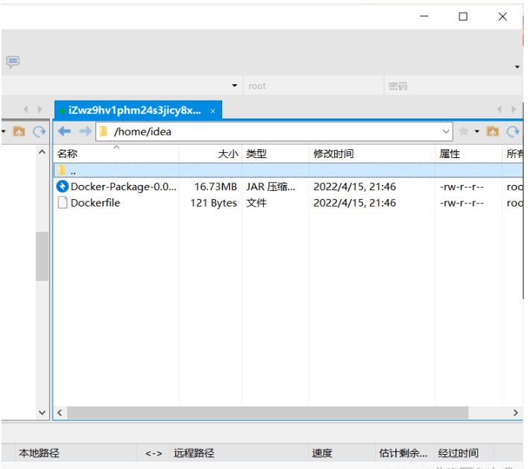The image size is (531, 469).
Task: Sort by the 属性 column header
Action: point(468,154)
